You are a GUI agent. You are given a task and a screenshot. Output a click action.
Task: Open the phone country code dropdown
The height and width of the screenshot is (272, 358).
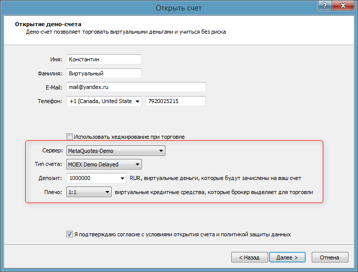click(x=138, y=101)
